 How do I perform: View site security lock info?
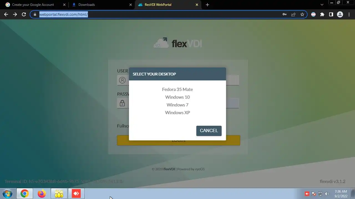tap(35, 14)
